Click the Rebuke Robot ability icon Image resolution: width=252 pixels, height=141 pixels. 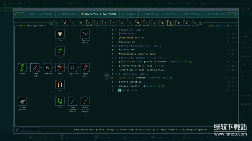(153, 137)
